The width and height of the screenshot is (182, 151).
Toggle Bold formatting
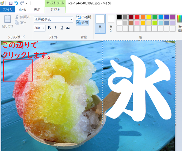49,28
